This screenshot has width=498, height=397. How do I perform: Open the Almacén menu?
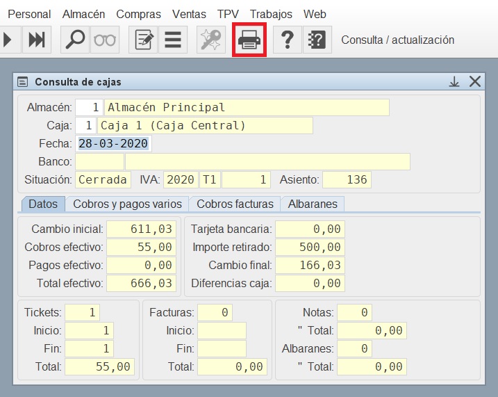pyautogui.click(x=83, y=14)
